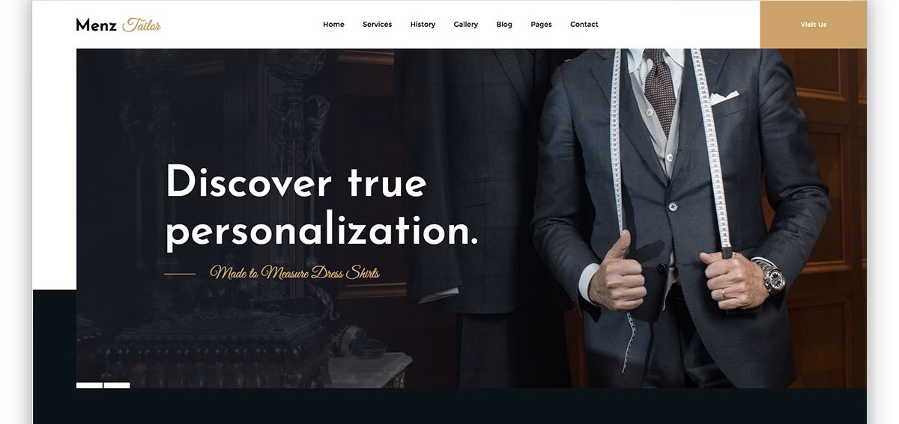Expand the Pages menu
This screenshot has width=899, height=424.
click(541, 25)
